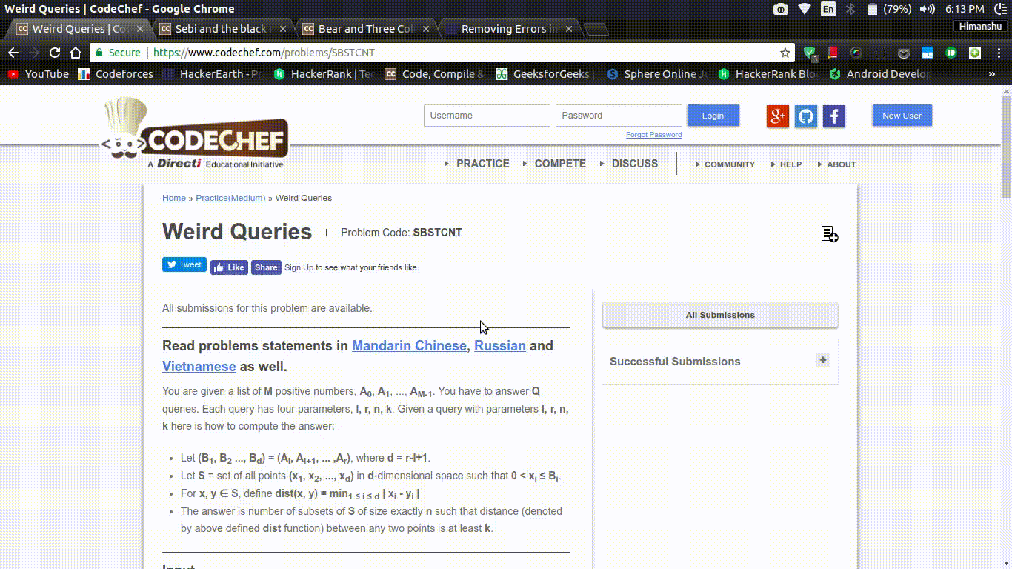Open the ABOUT menu
1012x569 pixels.
[842, 164]
